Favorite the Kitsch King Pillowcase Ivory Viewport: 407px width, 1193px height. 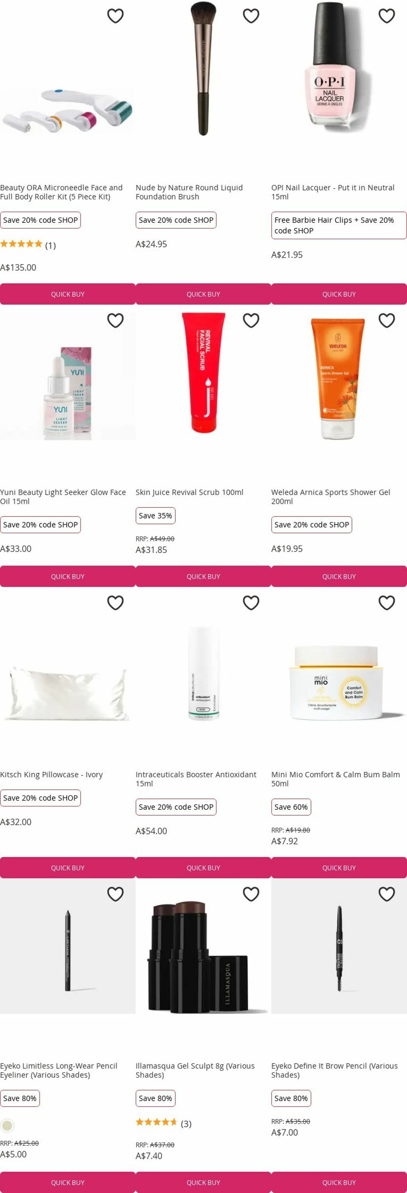115,602
